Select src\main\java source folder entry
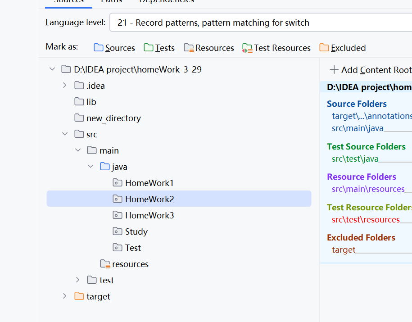The width and height of the screenshot is (412, 322). tap(358, 128)
